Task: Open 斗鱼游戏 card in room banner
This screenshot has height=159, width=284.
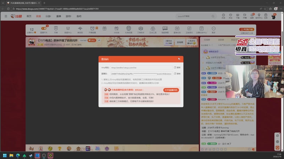Action: [191, 42]
